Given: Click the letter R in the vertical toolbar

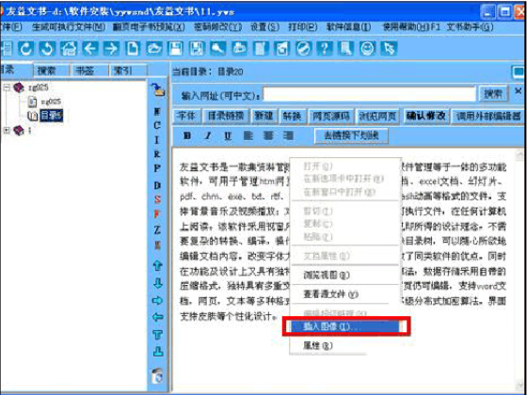Looking at the screenshot, I should 157,154.
